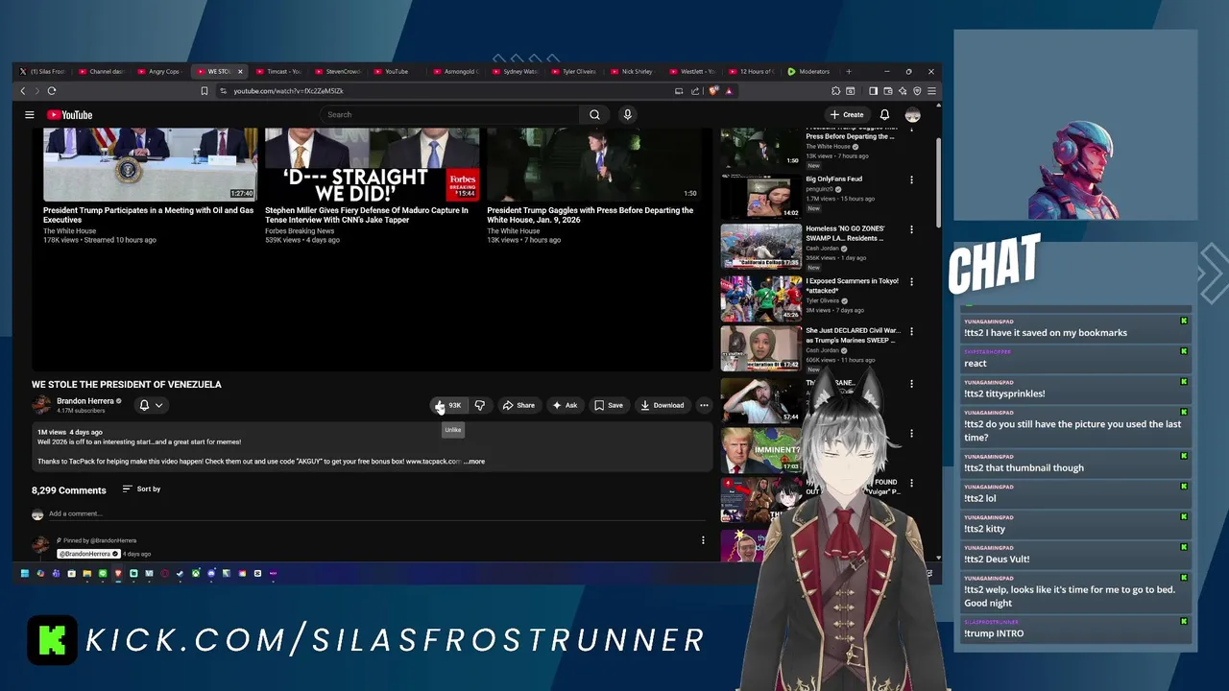Open a new browser tab with plus icon
Viewport: 1229px width, 691px height.
(849, 71)
